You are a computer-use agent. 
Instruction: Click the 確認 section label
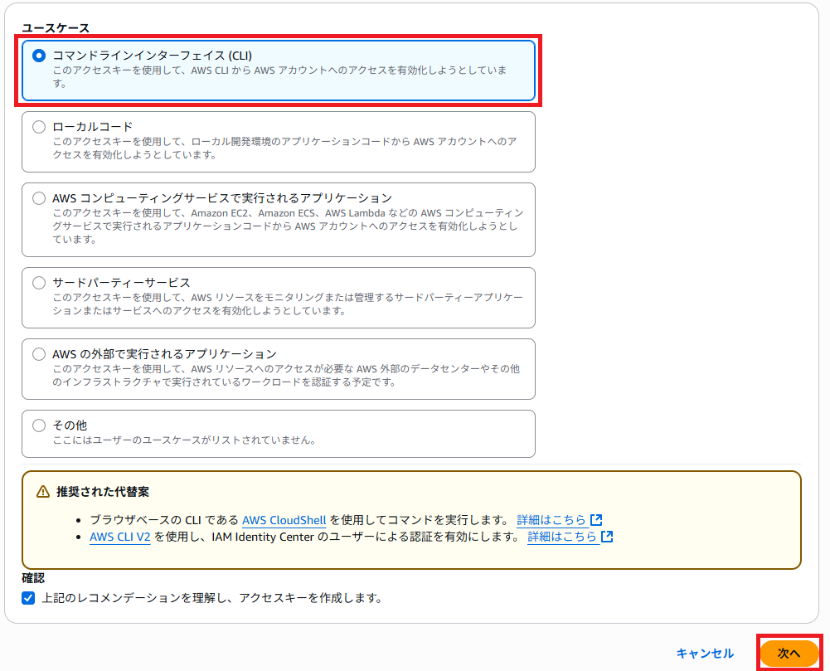click(x=33, y=578)
